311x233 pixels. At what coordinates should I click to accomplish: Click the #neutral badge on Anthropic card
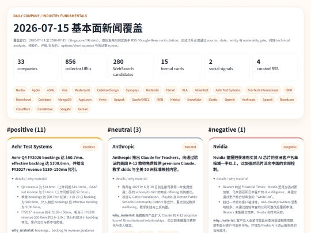[190, 147]
